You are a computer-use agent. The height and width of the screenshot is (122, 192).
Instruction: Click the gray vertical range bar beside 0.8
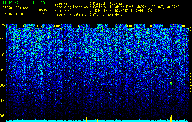point(6,95)
